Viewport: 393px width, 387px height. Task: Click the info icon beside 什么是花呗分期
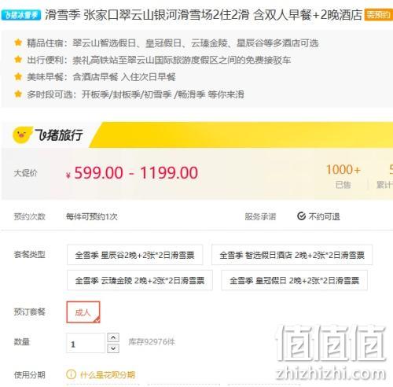71,374
